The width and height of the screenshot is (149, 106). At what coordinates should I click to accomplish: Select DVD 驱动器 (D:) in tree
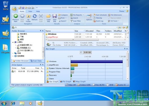click(x=25, y=50)
